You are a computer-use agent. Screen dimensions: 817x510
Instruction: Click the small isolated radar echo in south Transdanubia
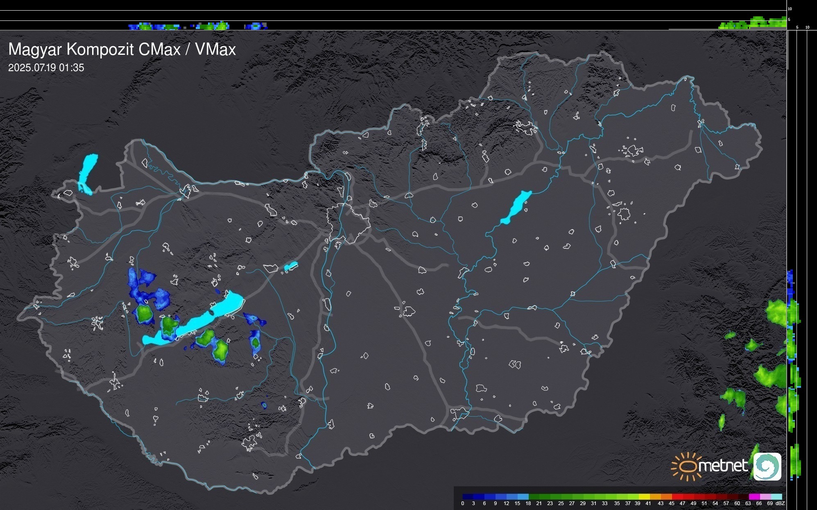pos(264,405)
